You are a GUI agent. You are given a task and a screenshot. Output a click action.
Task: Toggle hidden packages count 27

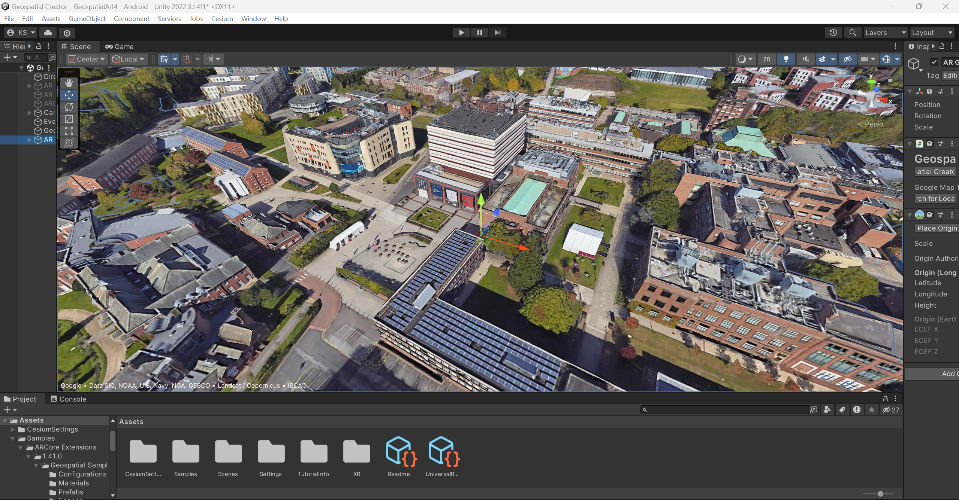click(891, 410)
